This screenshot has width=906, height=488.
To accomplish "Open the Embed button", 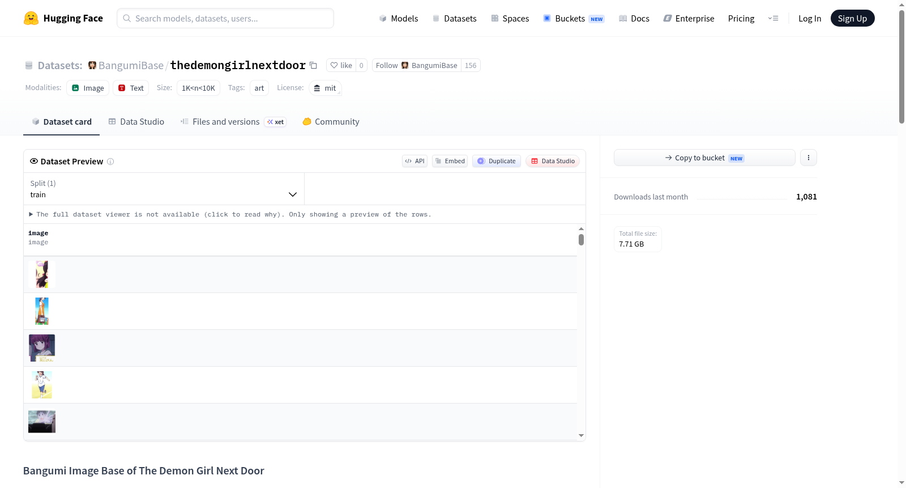I will 450,161.
